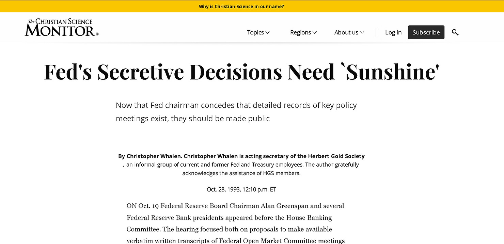This screenshot has height=244, width=504.
Task: Select the About us menu item
Action: [x=347, y=32]
